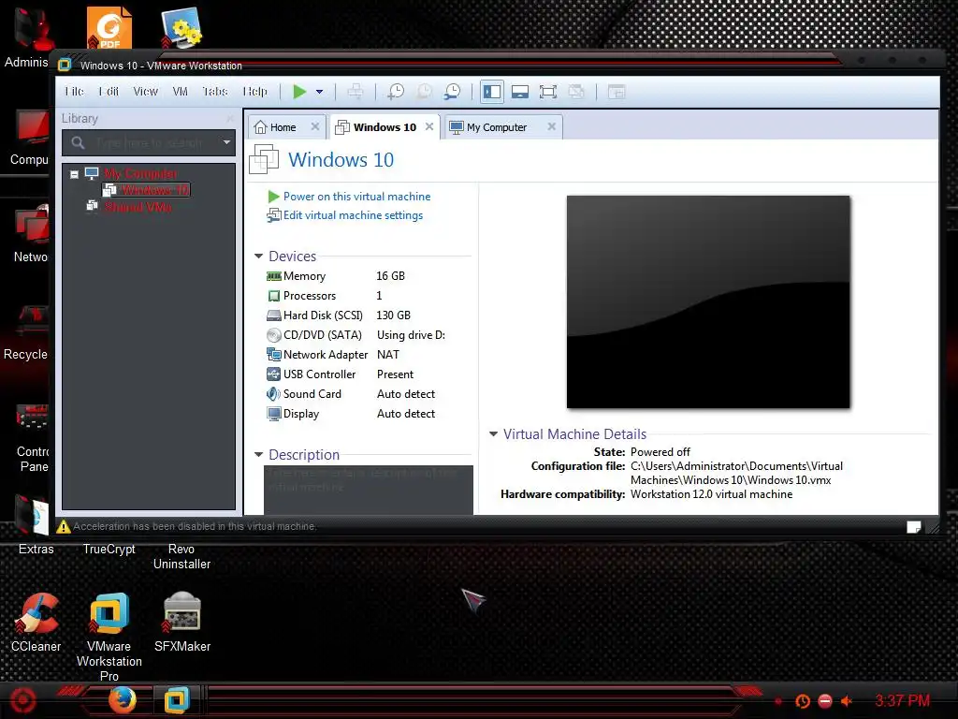Click the virtual machine screen thumbnail
Screen dimensions: 958x719
708,302
